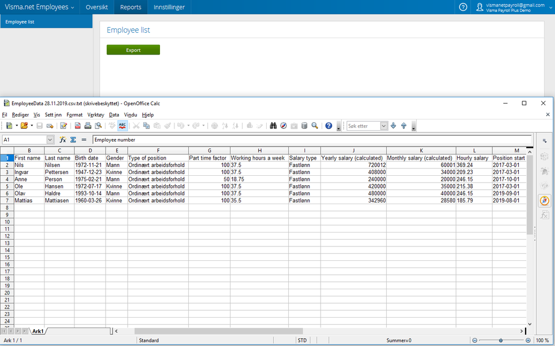This screenshot has height=346, width=555.
Task: Open the Søk etter search dropdown
Action: pyautogui.click(x=383, y=126)
